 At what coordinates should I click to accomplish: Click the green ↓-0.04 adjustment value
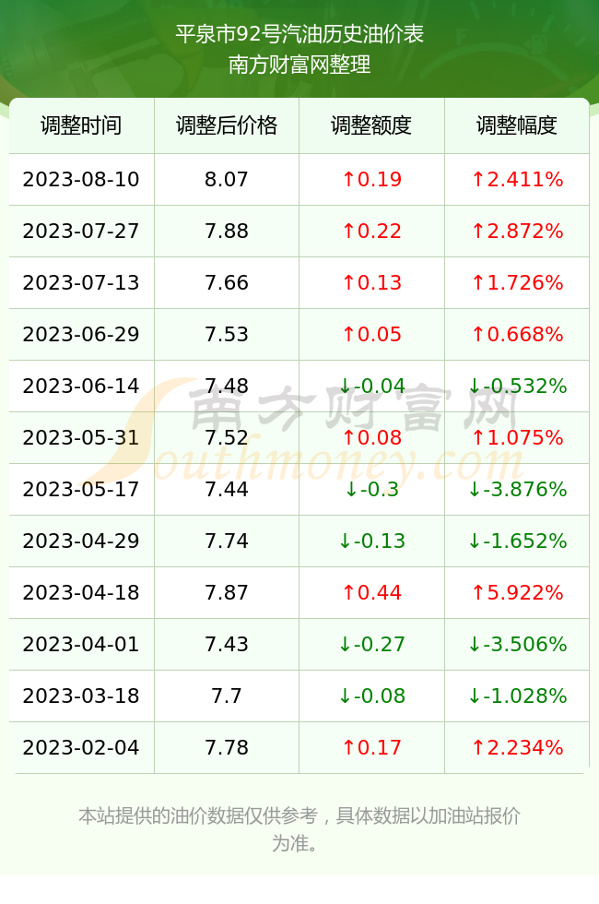371,386
